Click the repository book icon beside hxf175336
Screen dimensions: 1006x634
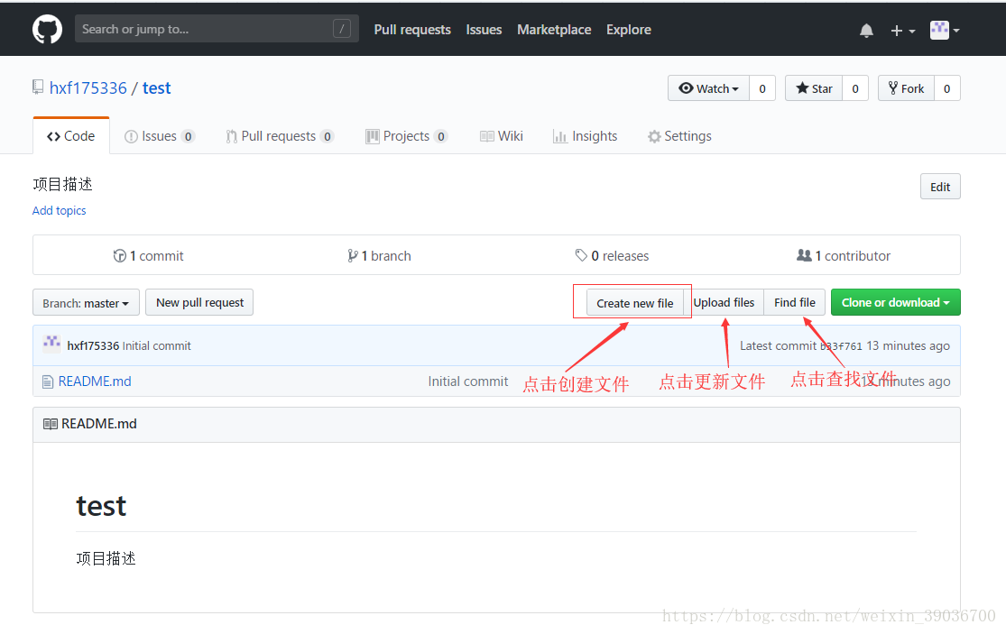click(39, 87)
